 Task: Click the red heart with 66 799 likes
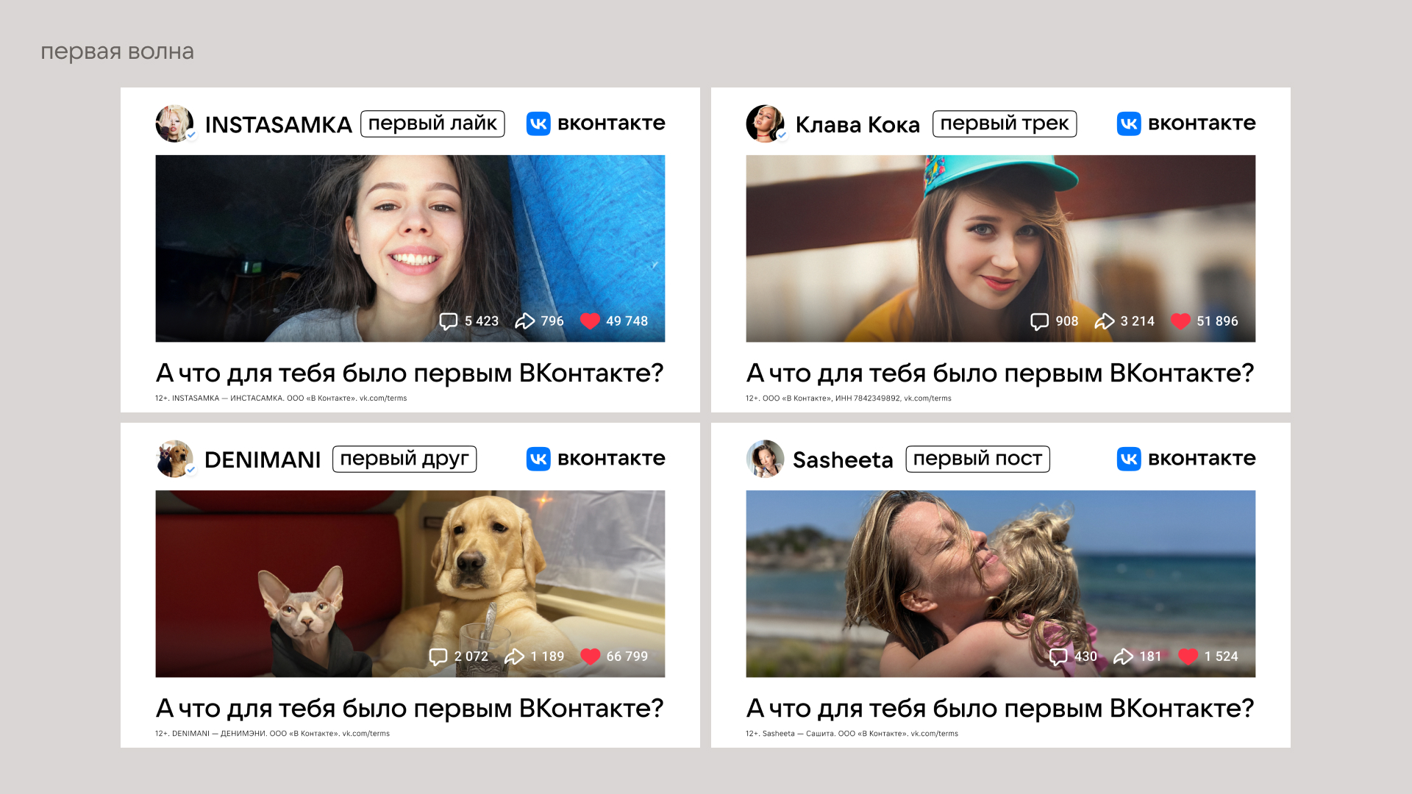point(590,656)
